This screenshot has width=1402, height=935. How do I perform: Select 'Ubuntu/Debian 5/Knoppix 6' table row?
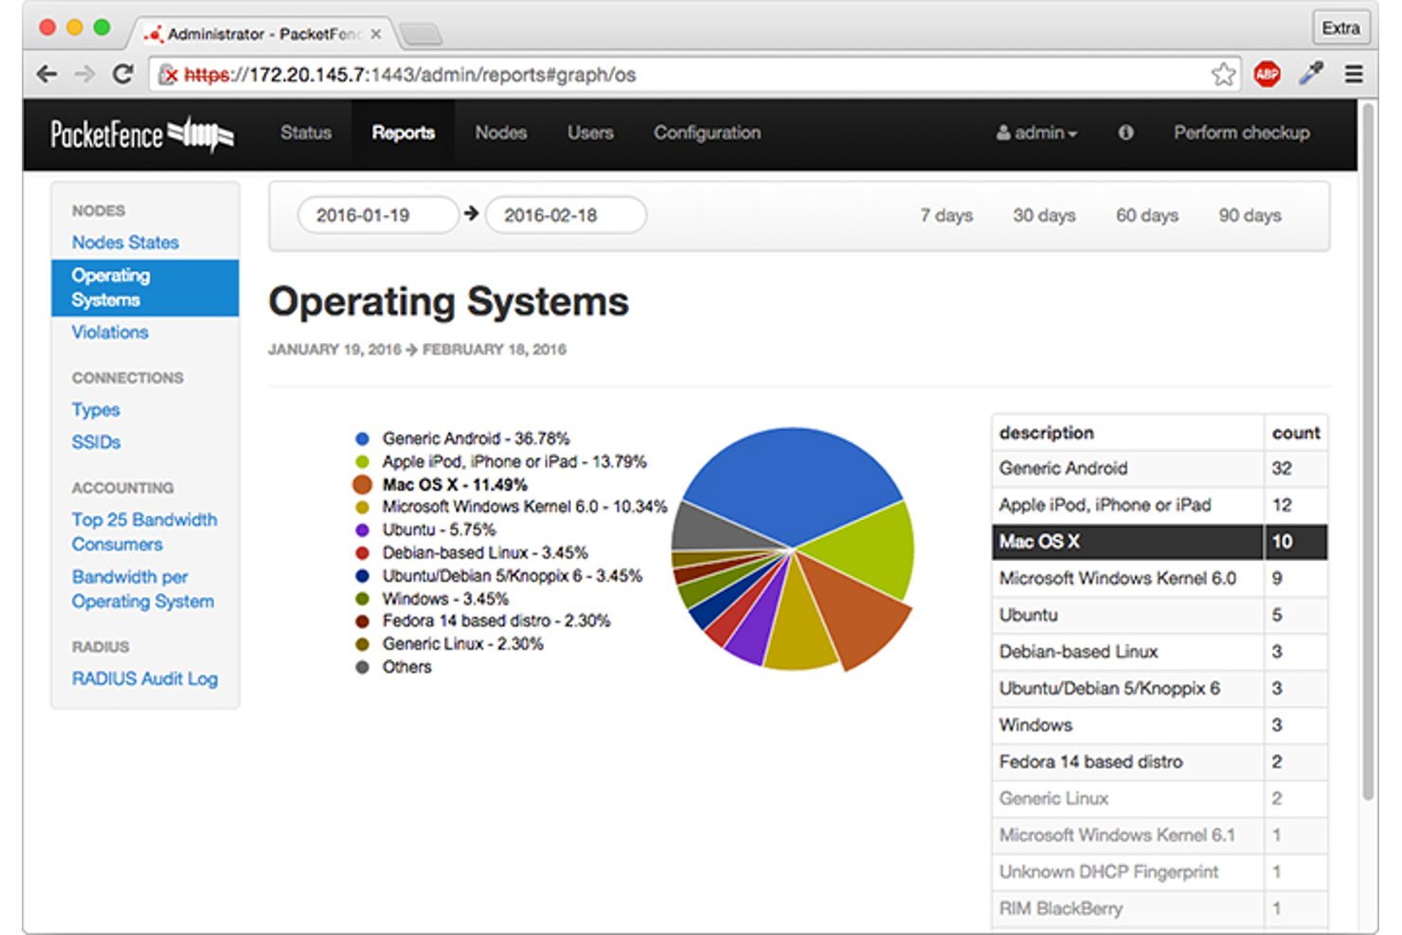pyautogui.click(x=1159, y=689)
